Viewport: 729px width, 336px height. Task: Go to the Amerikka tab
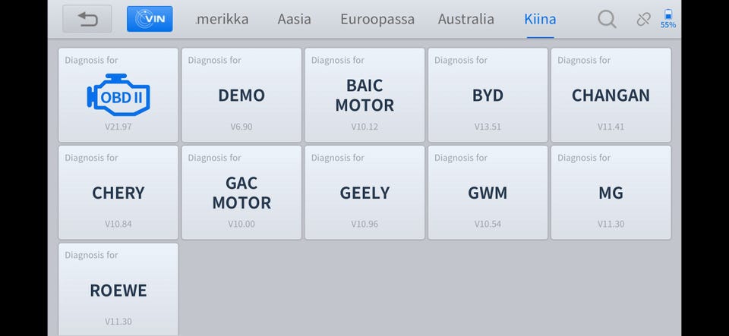click(222, 19)
